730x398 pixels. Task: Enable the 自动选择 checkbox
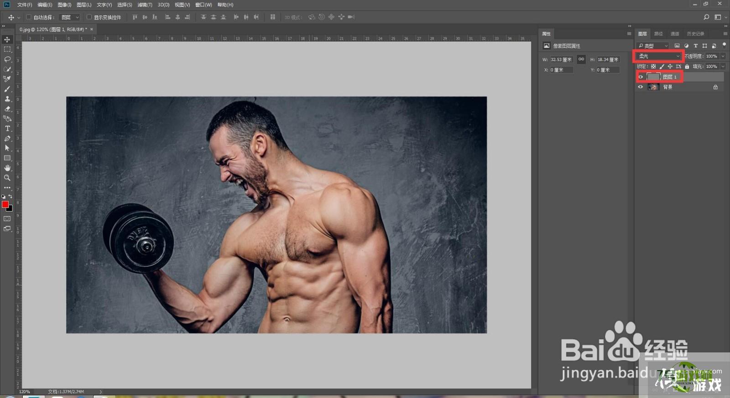[29, 17]
